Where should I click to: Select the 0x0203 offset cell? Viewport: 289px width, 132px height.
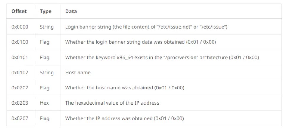coord(20,103)
